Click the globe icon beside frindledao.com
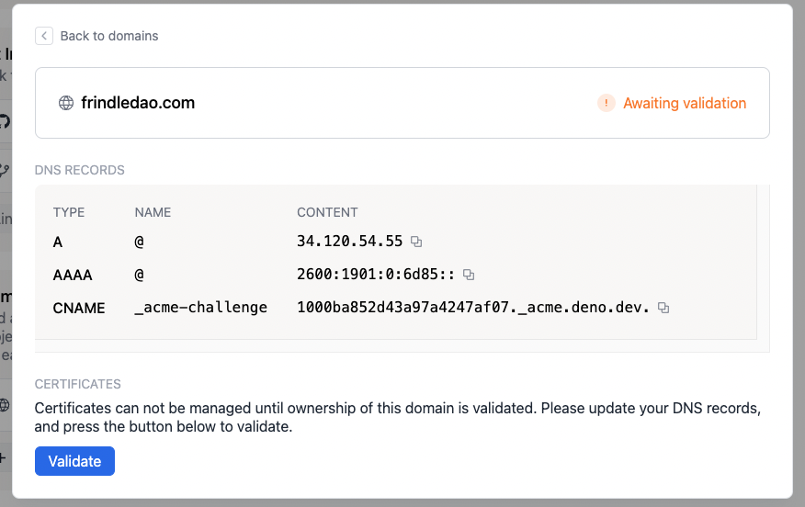The height and width of the screenshot is (507, 805). pyautogui.click(x=66, y=103)
